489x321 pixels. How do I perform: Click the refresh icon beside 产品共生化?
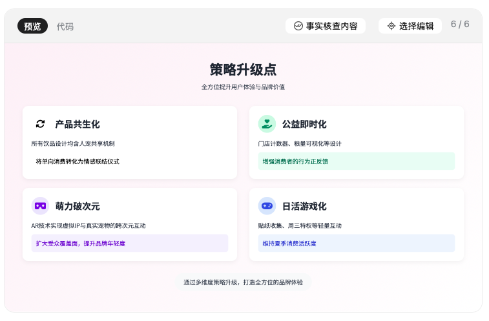40,124
